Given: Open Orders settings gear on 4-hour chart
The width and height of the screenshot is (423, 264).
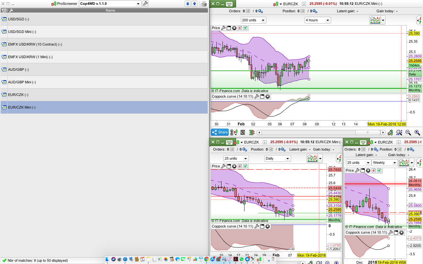Looking at the screenshot, I should click(x=260, y=11).
